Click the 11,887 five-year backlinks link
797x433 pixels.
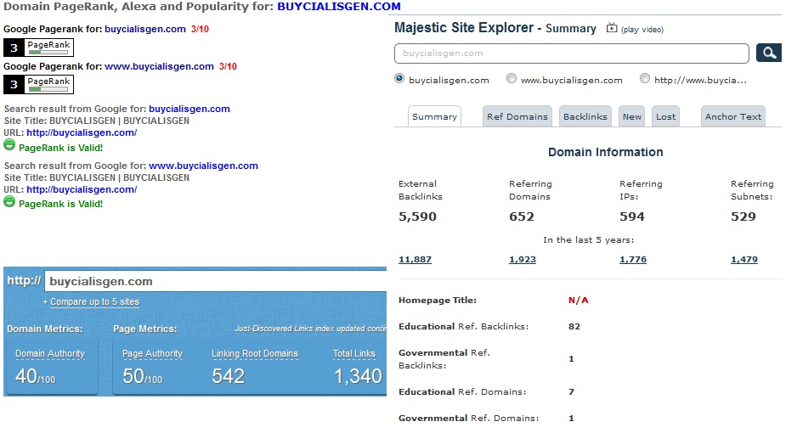[x=415, y=260]
